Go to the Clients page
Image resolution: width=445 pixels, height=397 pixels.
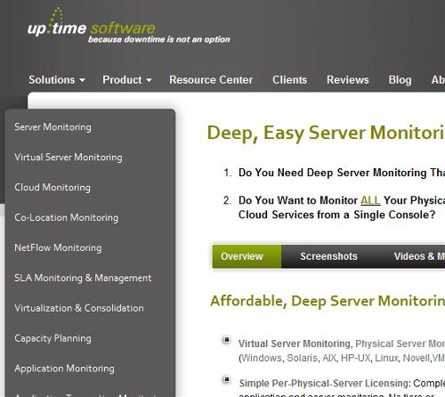pos(289,80)
